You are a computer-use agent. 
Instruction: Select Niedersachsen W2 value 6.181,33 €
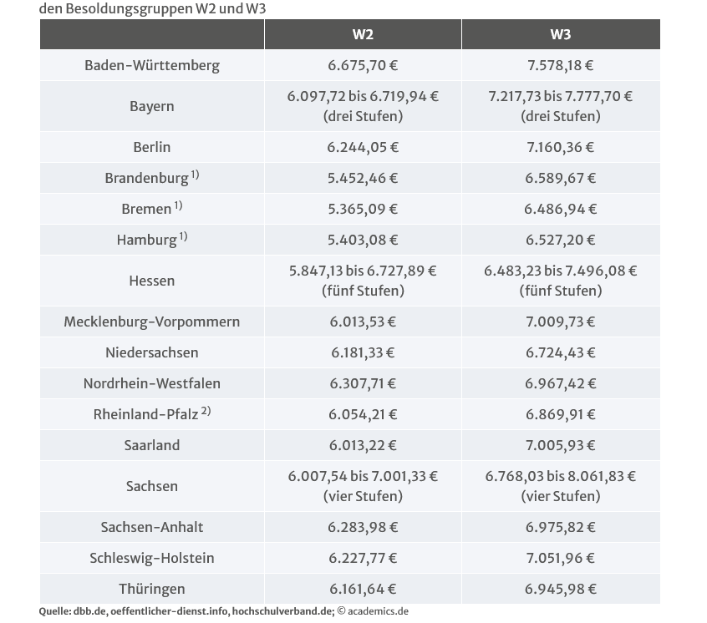pos(363,352)
